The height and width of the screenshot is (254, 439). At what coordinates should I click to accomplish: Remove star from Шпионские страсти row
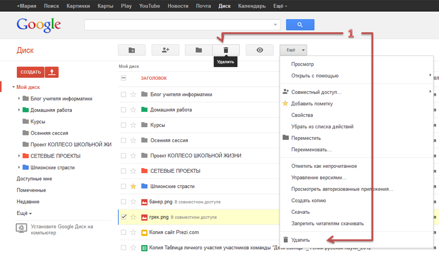pos(133,186)
